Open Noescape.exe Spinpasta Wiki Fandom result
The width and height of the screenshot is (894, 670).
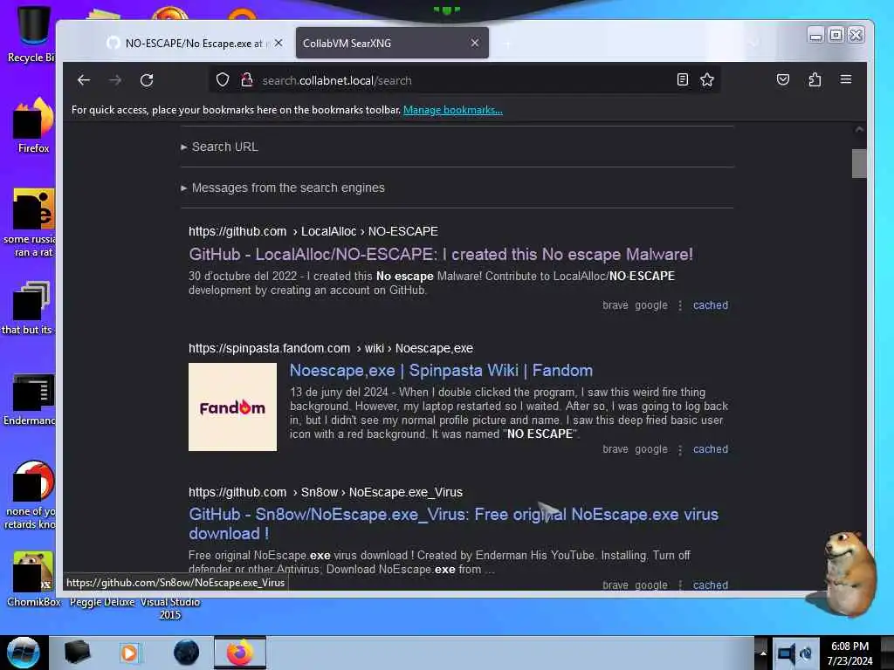[441, 370]
